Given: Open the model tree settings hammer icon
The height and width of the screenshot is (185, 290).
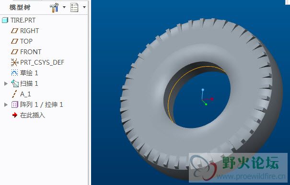Looking at the screenshot, I should coord(54,8).
